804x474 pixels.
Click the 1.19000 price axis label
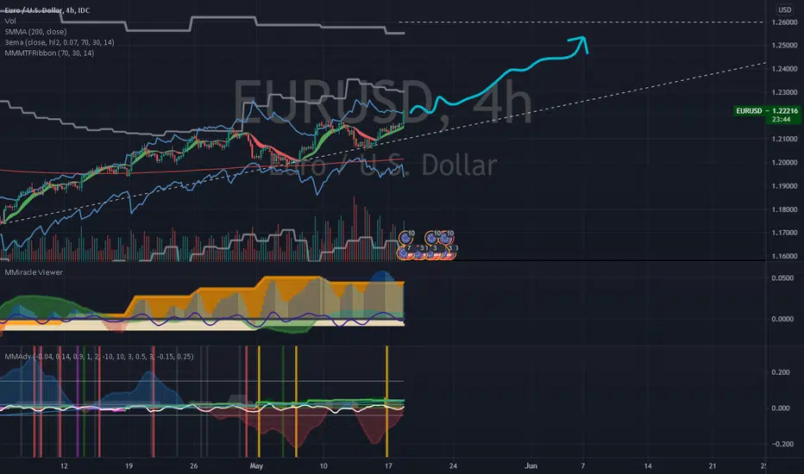pos(784,186)
